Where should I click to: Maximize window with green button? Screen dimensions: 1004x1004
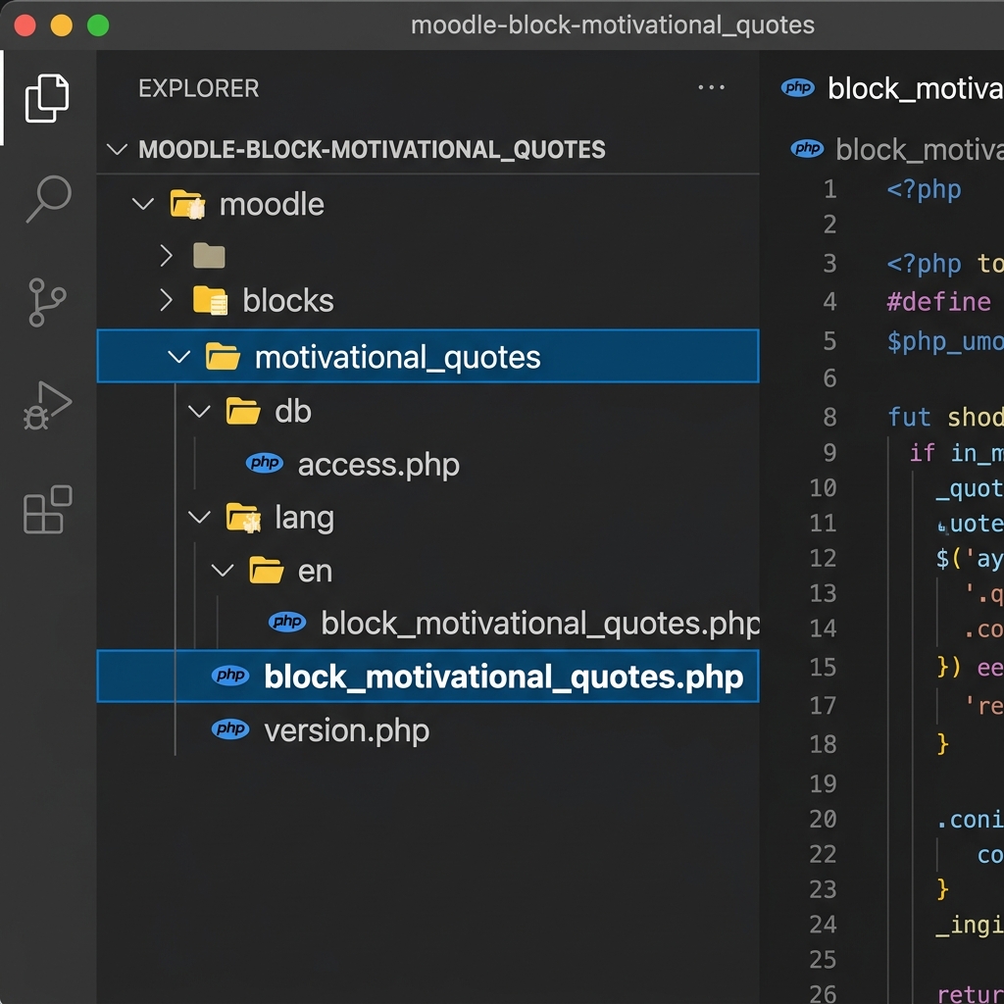pos(98,25)
